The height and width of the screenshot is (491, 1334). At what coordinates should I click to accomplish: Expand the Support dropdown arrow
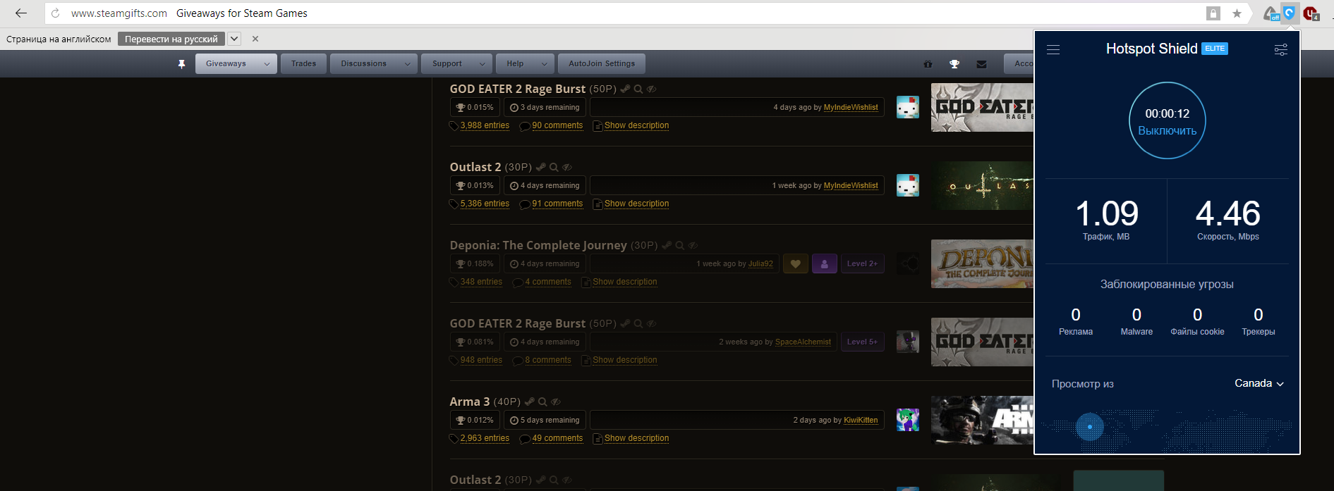[x=483, y=64]
